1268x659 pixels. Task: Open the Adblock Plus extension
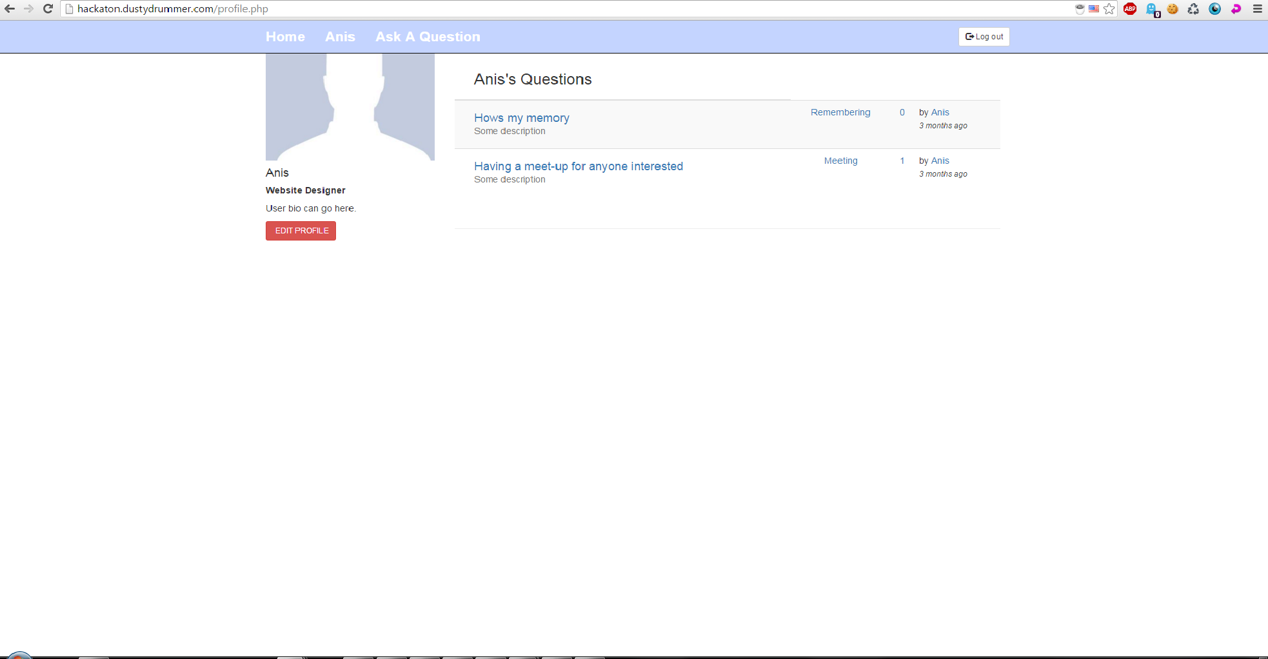click(1130, 9)
